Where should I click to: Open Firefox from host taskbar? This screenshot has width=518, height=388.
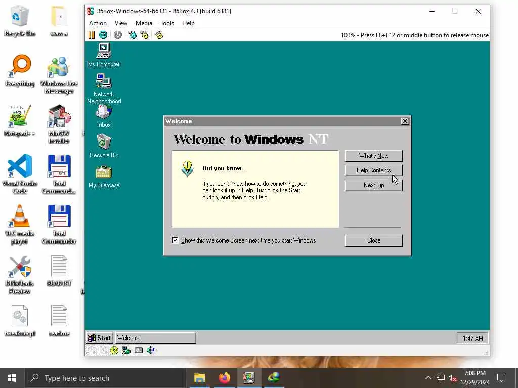(224, 378)
